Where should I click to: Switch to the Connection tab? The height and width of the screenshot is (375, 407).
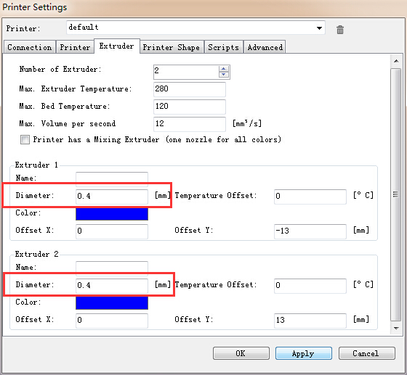tap(30, 47)
